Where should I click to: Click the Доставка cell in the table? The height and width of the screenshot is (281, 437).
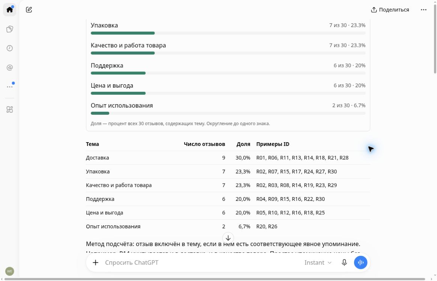(98, 158)
